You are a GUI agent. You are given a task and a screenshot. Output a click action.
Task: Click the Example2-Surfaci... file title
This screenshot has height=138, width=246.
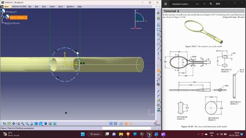click(180, 4)
